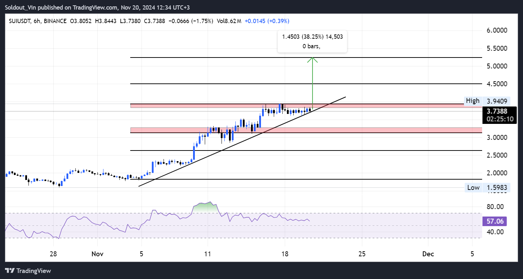Screen dimensions: 523x279
Task: Click the 5.0000 price axis label
Action: click(x=497, y=66)
